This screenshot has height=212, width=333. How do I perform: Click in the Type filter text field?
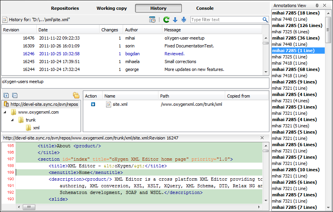226,20
